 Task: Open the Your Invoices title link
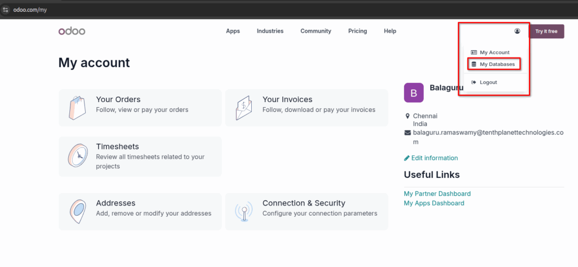(x=287, y=99)
